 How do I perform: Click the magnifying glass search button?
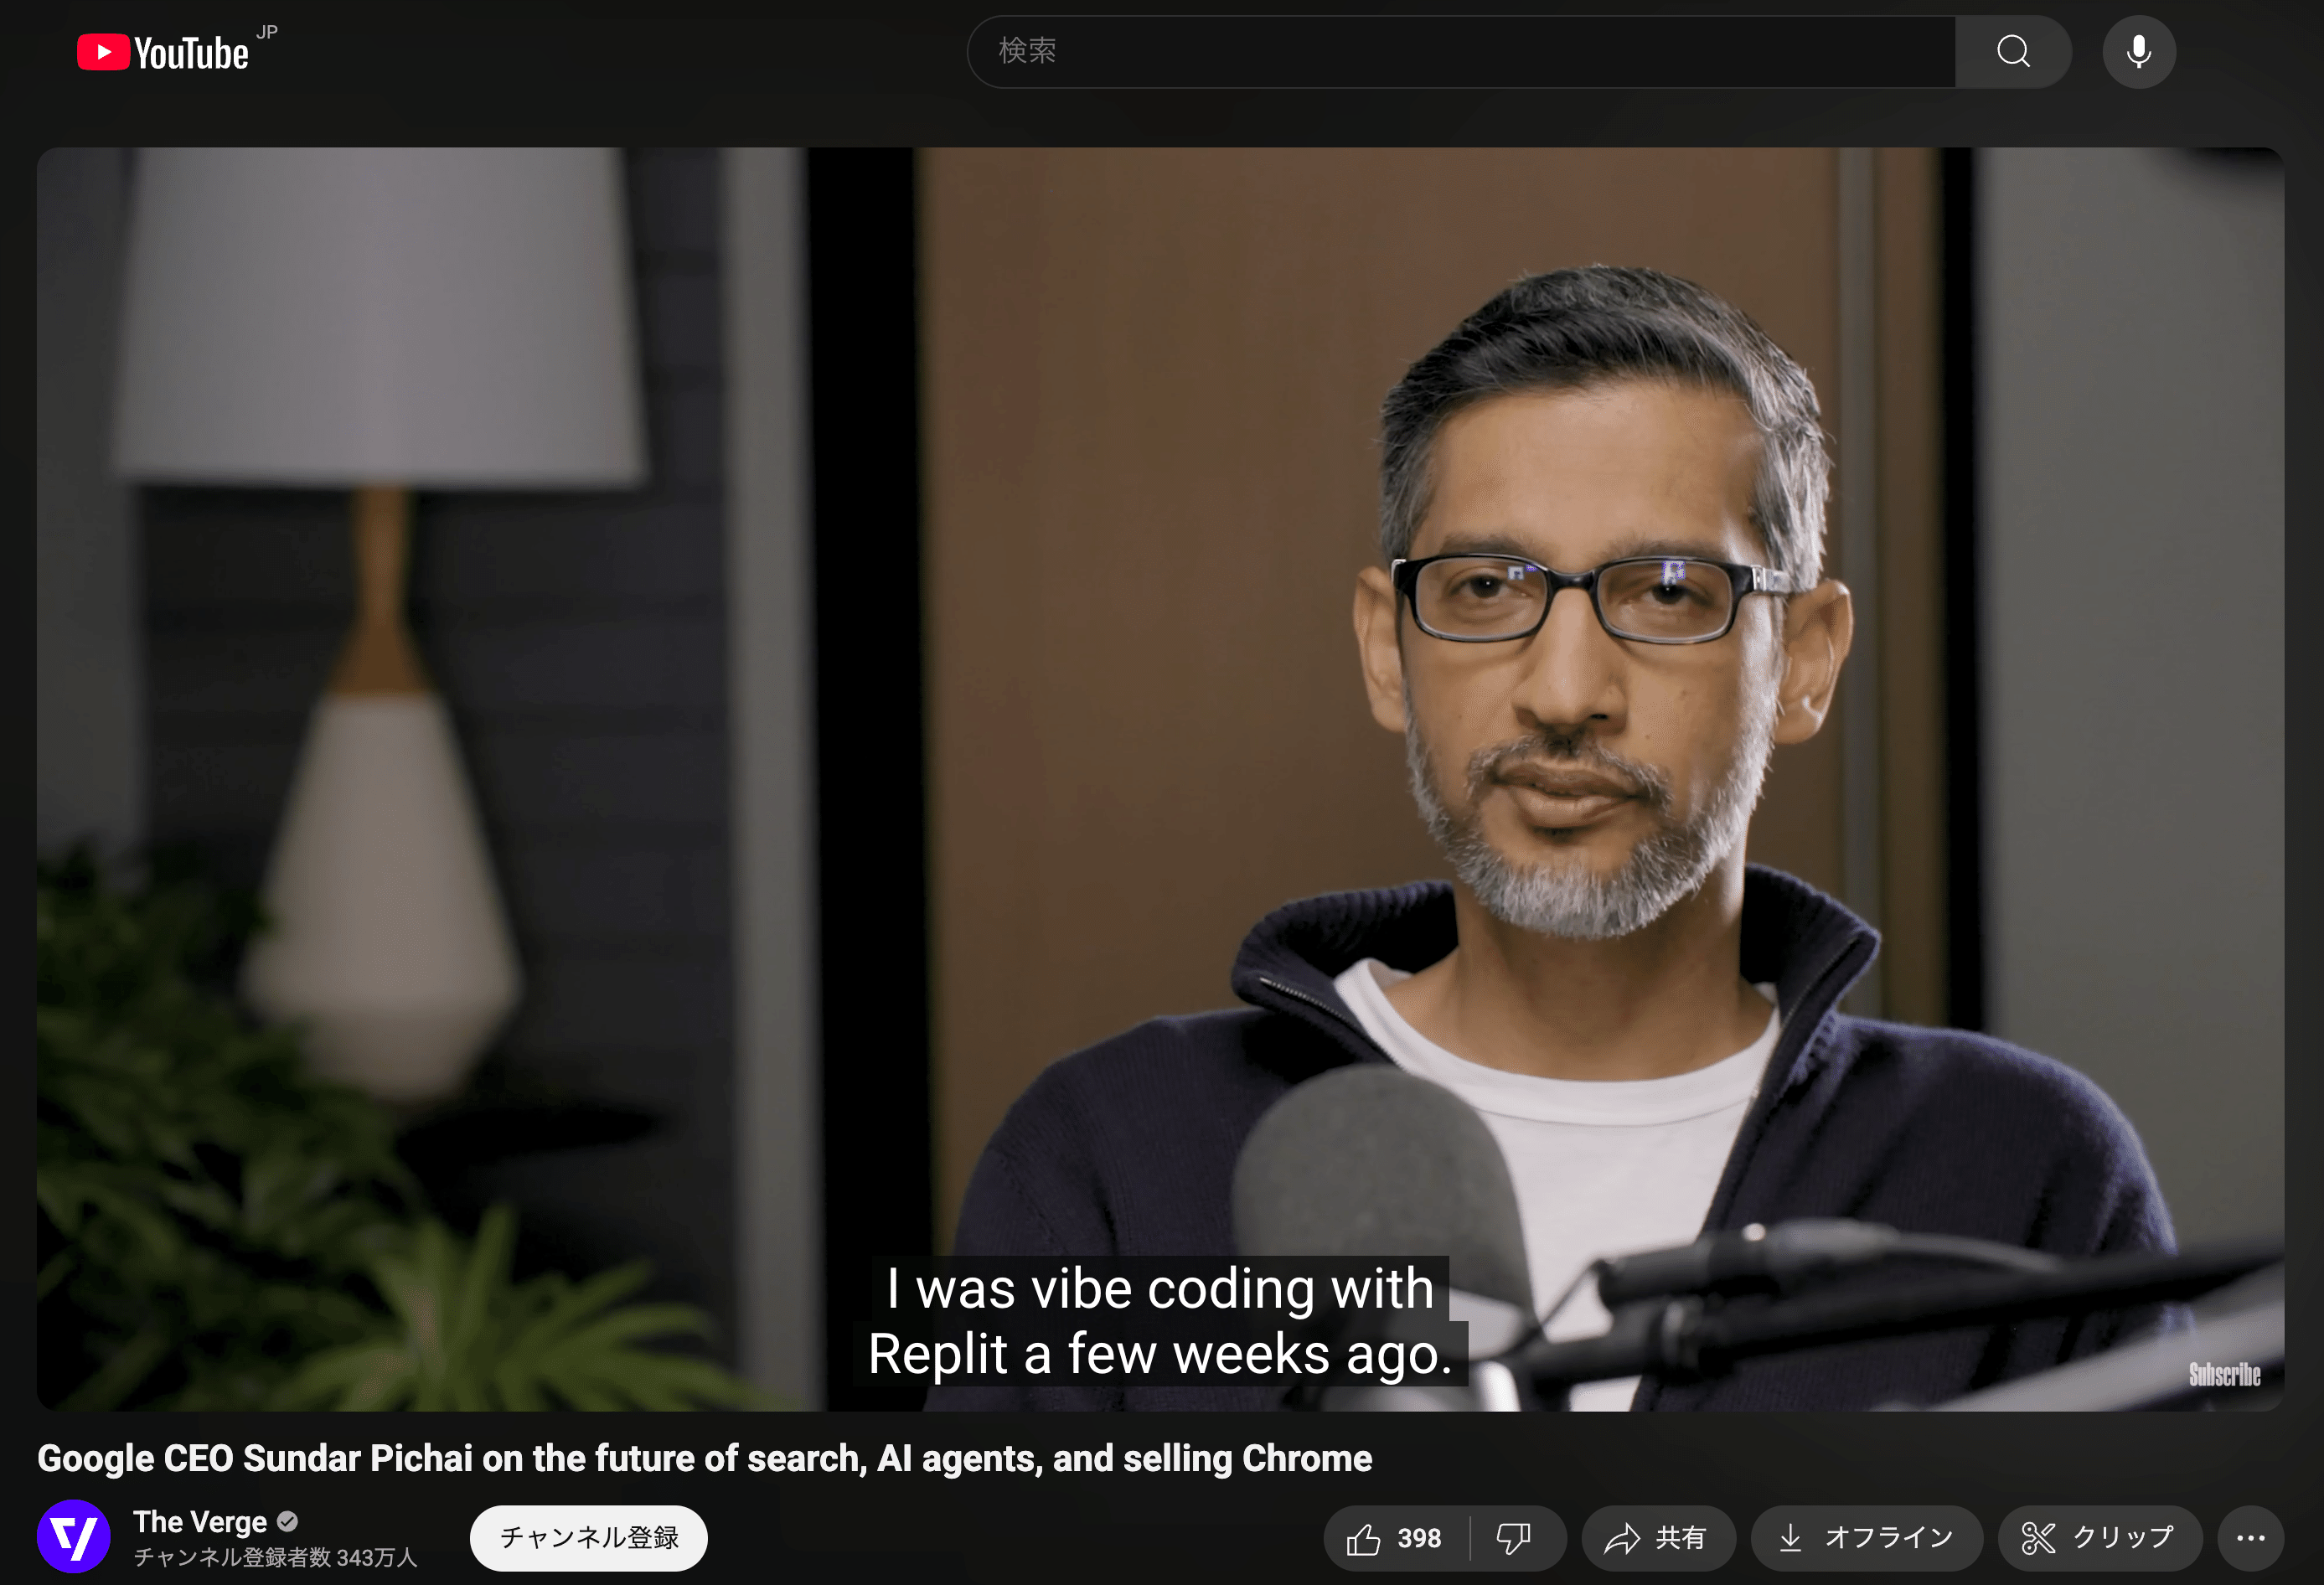point(2013,52)
